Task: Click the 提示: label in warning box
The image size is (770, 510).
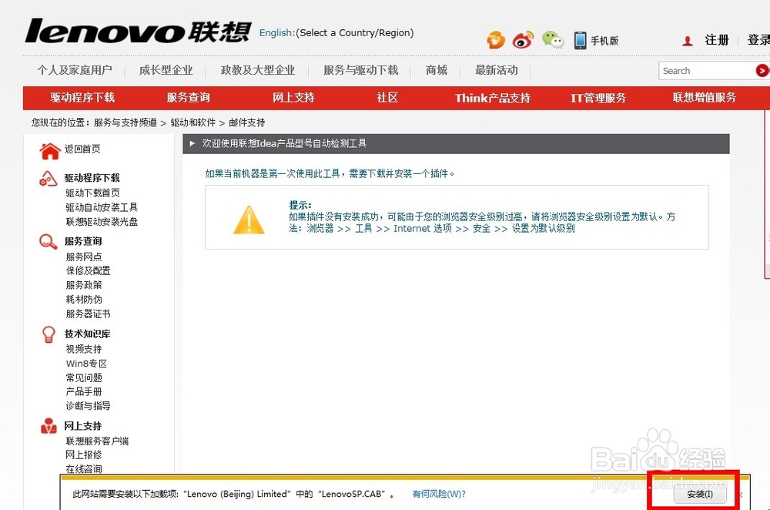Action: (x=300, y=206)
